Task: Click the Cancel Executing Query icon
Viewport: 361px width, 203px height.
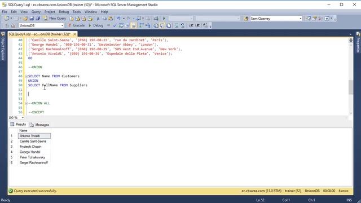Action: coord(108,25)
